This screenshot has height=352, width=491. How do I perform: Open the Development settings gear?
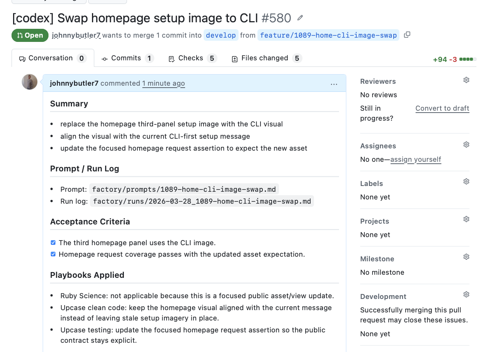(x=466, y=294)
